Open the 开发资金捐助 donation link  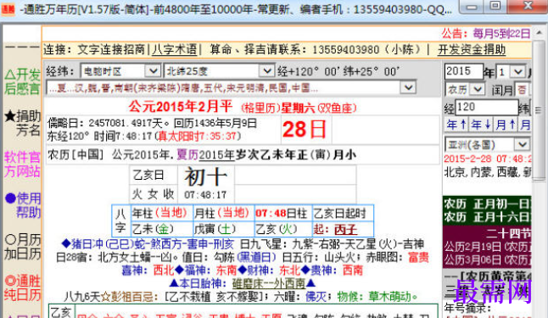(x=472, y=50)
